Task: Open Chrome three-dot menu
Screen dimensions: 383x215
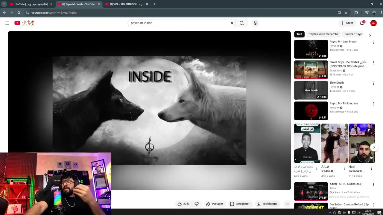Action: tap(381, 13)
